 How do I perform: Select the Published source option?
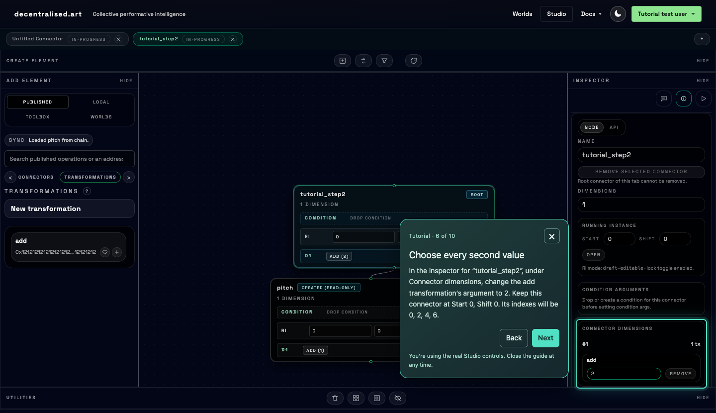(37, 102)
